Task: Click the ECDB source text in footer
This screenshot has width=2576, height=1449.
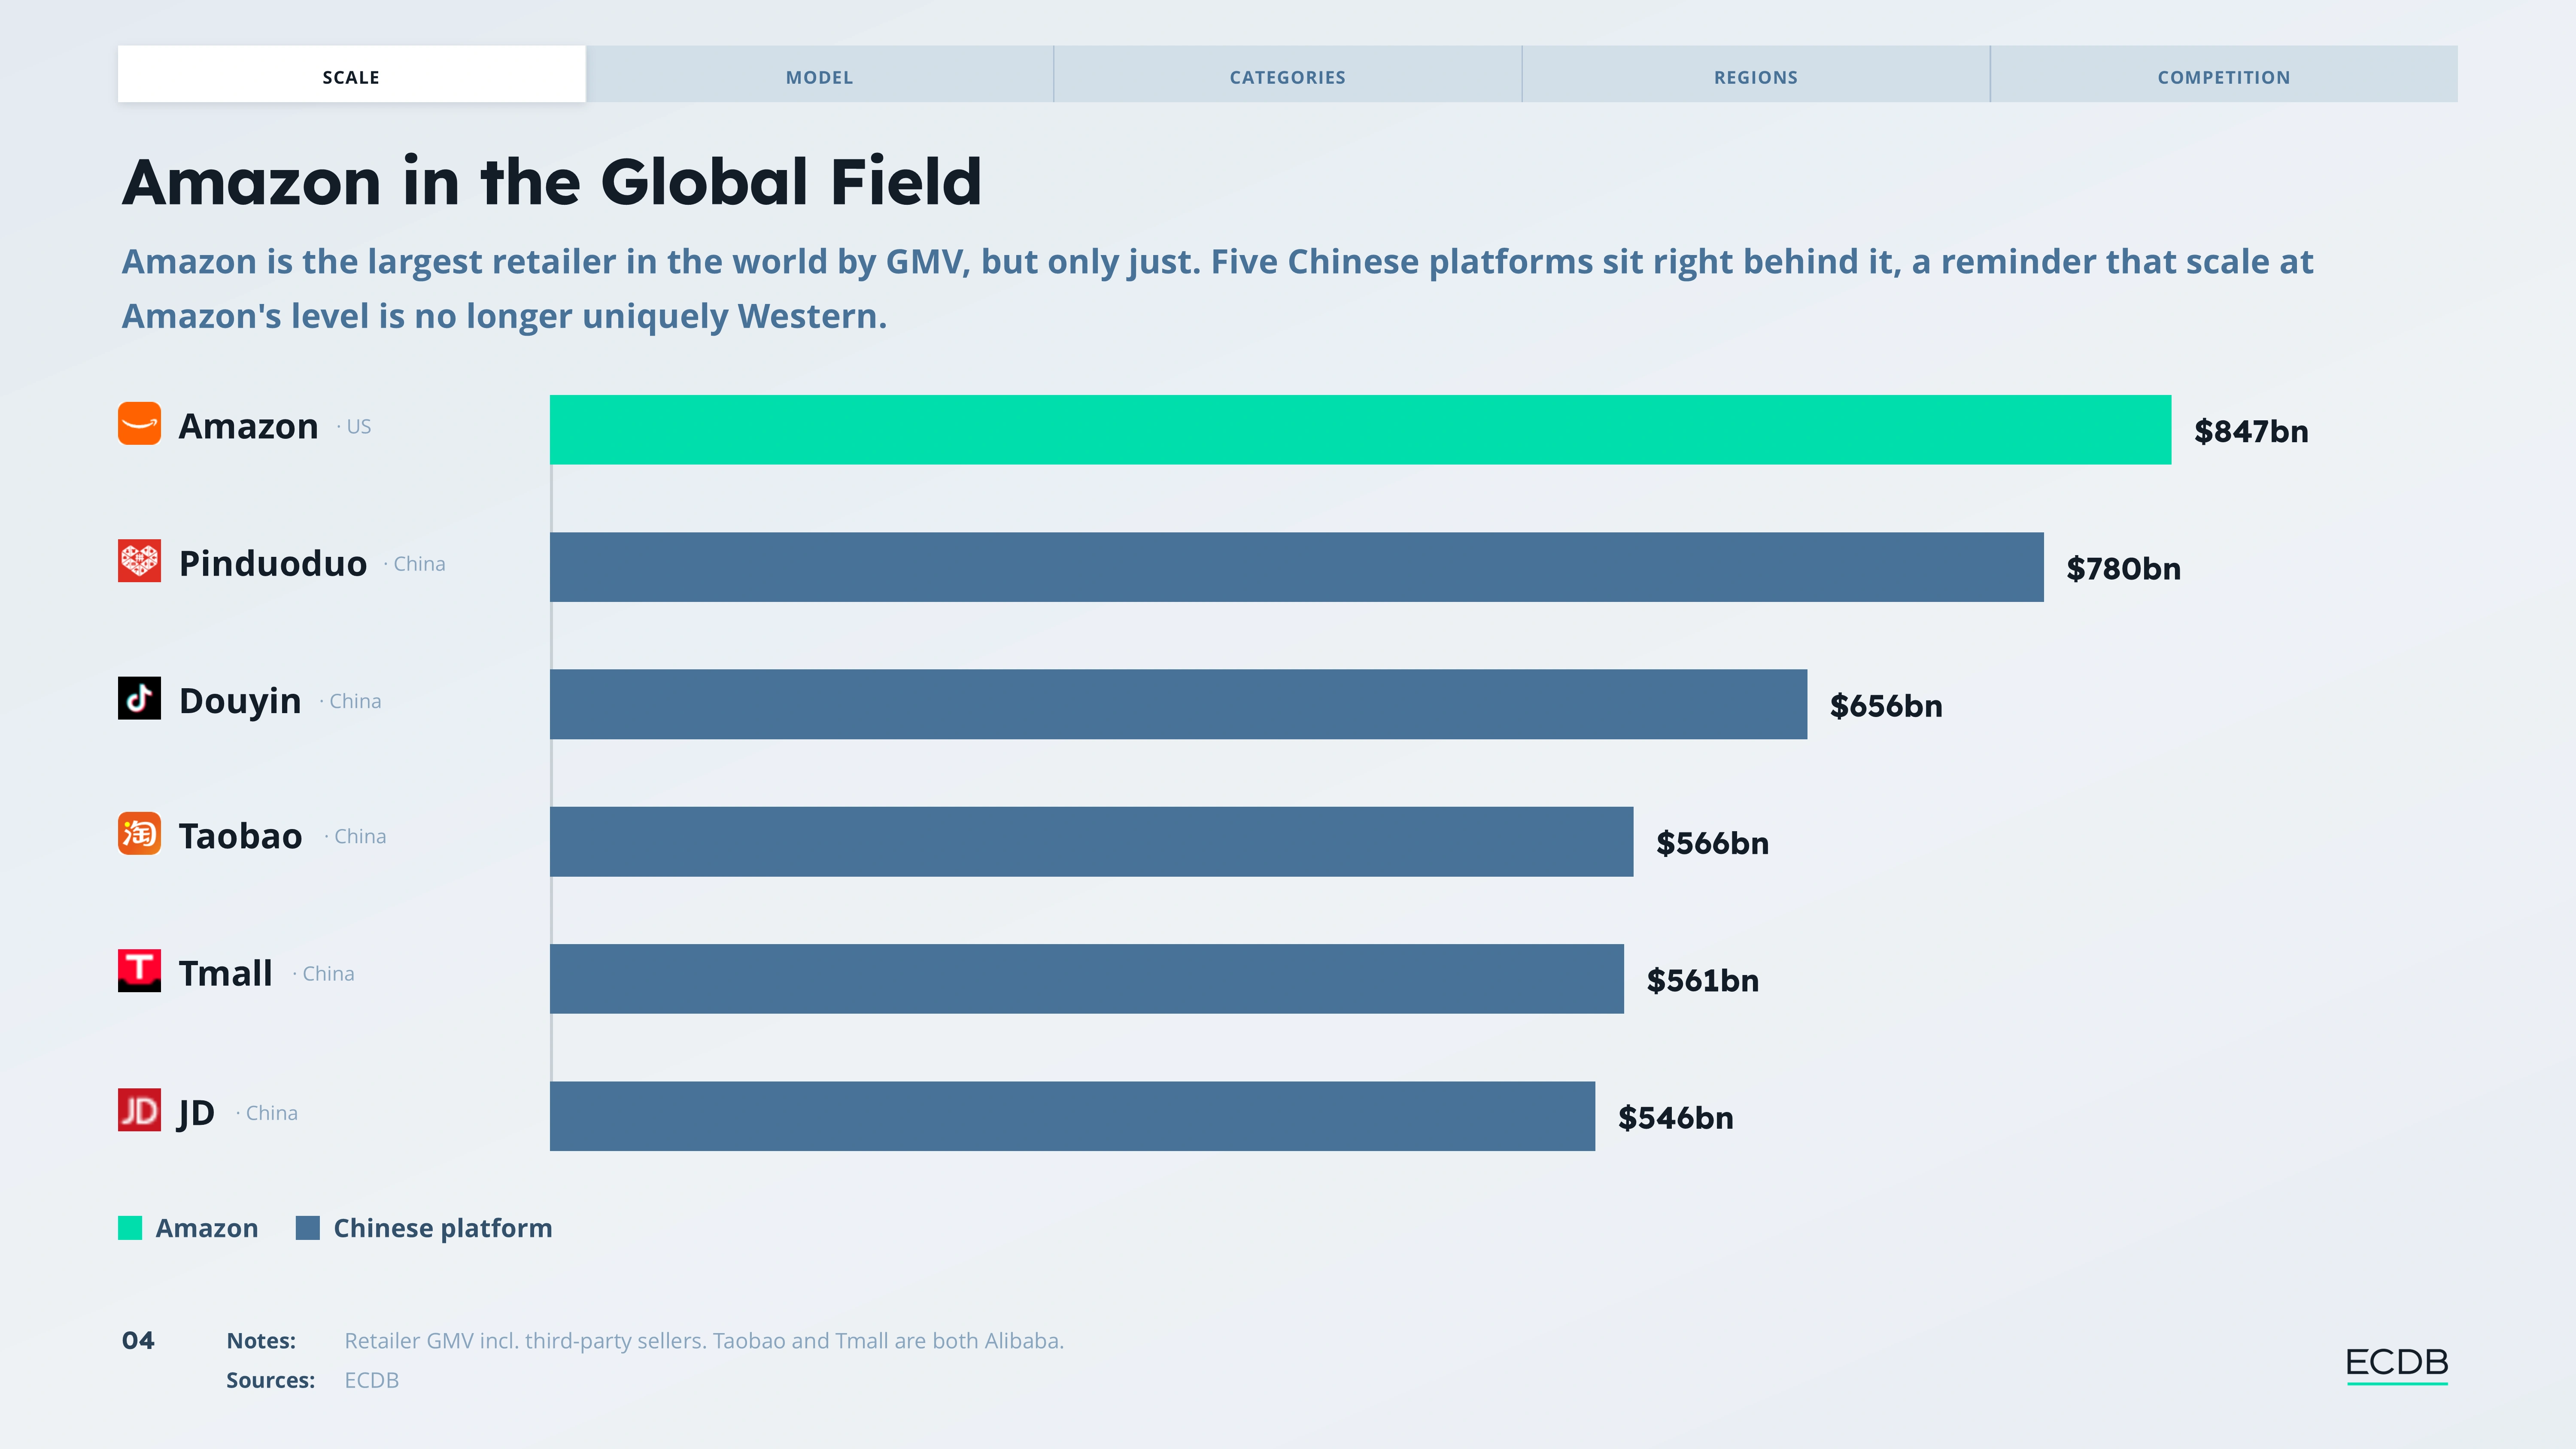Action: [371, 1380]
